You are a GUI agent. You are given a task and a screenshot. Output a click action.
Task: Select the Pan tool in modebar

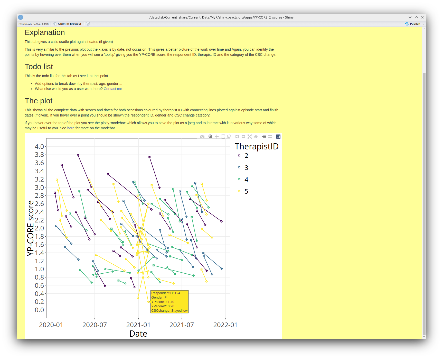217,137
